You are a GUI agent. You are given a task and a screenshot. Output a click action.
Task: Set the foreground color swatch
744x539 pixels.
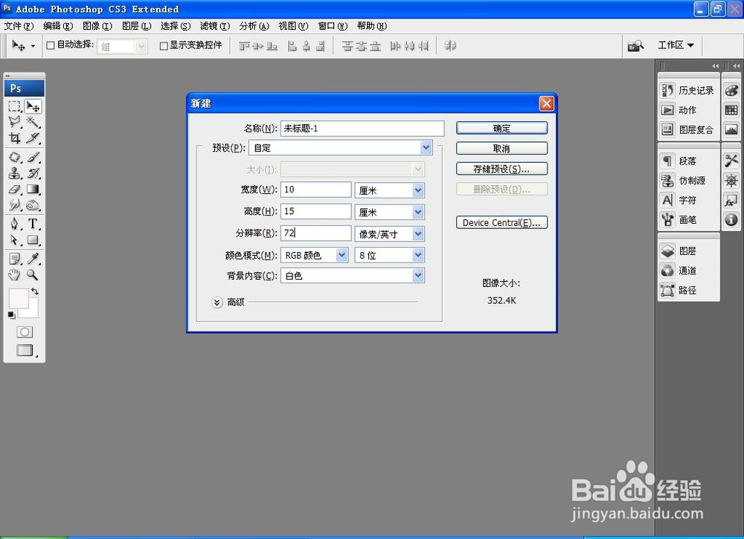click(x=18, y=297)
